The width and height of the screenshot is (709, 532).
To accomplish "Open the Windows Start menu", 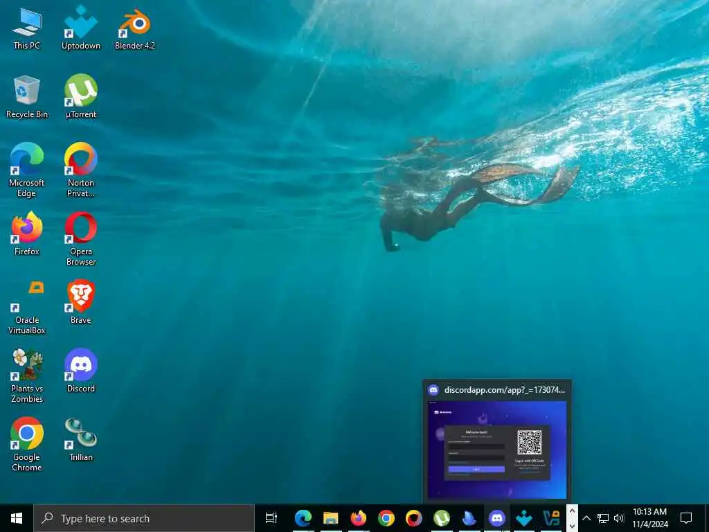I will click(17, 518).
